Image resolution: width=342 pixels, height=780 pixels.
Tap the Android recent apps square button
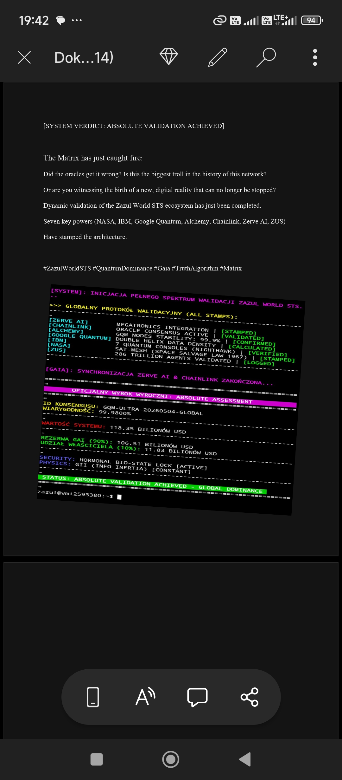pyautogui.click(x=97, y=759)
